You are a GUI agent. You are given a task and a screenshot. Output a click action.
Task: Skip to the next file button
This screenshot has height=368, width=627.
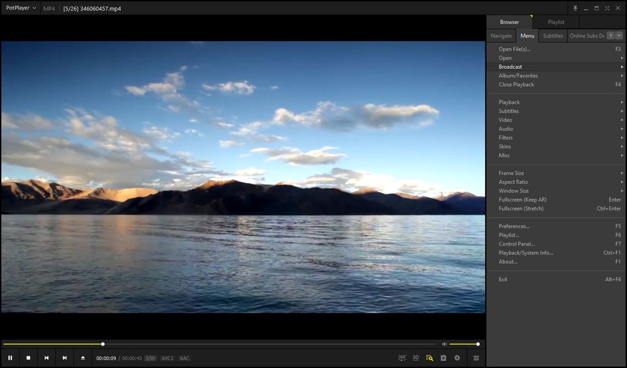tap(65, 358)
